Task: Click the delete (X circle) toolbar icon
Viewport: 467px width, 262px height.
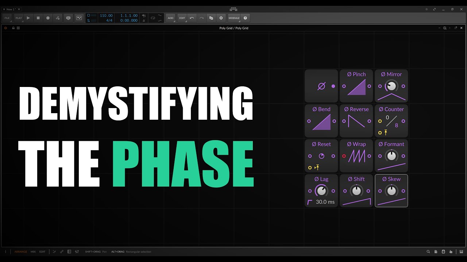Action: (x=221, y=18)
